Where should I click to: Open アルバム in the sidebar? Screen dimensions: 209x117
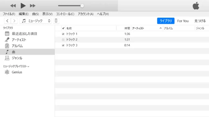pyautogui.click(x=27, y=46)
